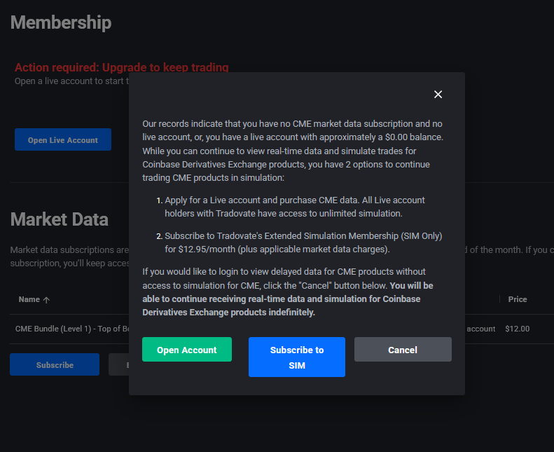The height and width of the screenshot is (452, 554).
Task: Close the dialog with the X icon
Action: tap(438, 95)
